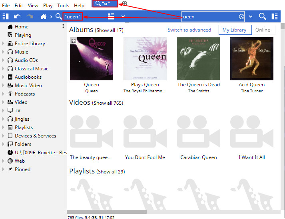Clear the search field with the X icon
The image size is (285, 219).
click(241, 17)
